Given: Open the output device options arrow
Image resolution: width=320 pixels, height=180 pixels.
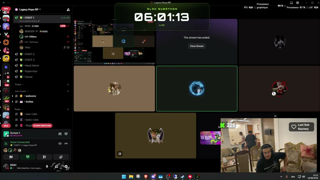Looking at the screenshot, I should (x=61, y=166).
